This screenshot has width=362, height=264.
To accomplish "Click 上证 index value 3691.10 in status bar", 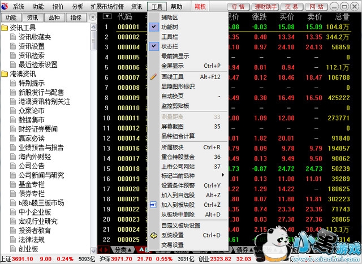I will [x=23, y=259].
